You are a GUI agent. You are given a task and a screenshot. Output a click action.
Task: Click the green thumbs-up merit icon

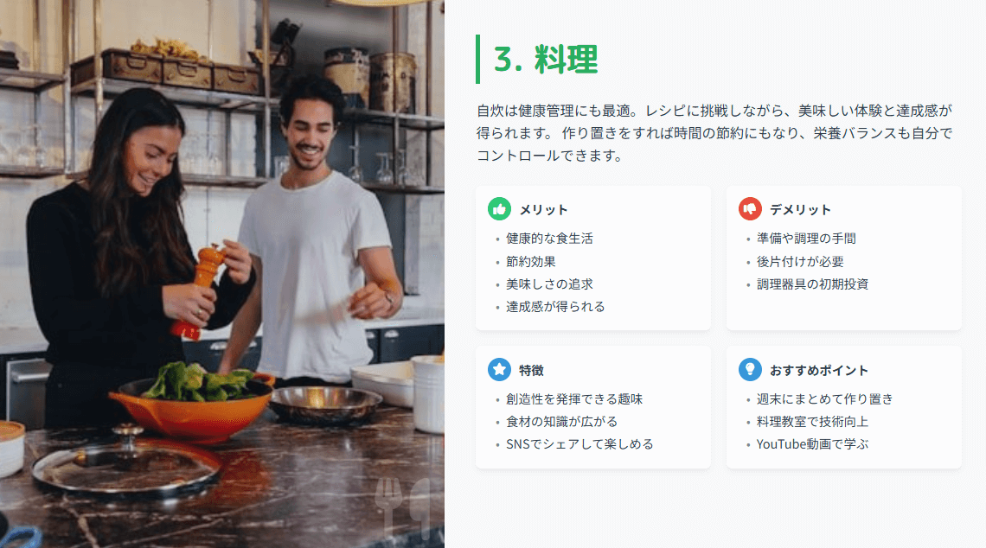point(499,209)
